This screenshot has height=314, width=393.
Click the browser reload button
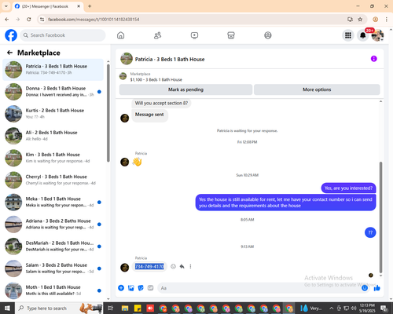point(29,20)
